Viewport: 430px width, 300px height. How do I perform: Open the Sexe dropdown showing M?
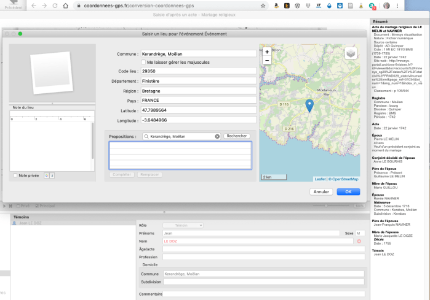(360, 233)
